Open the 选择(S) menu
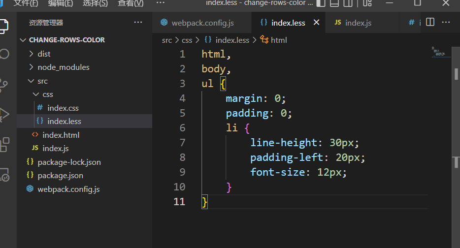The width and height of the screenshot is (460, 248). pyautogui.click(x=95, y=3)
